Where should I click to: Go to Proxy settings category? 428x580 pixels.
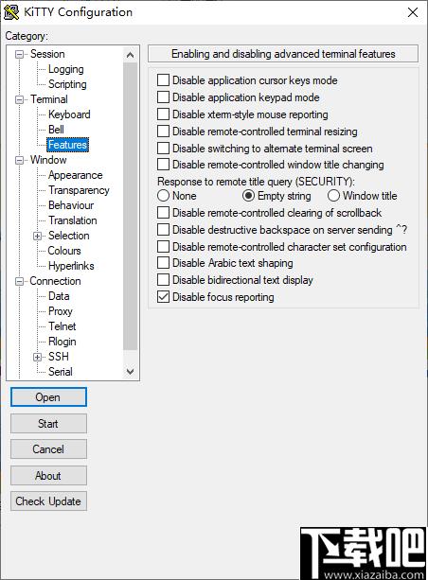[x=61, y=311]
